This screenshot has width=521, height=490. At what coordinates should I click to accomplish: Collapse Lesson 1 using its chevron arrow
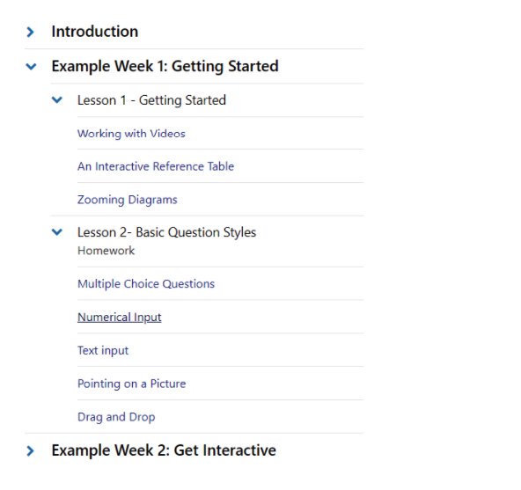[57, 99]
